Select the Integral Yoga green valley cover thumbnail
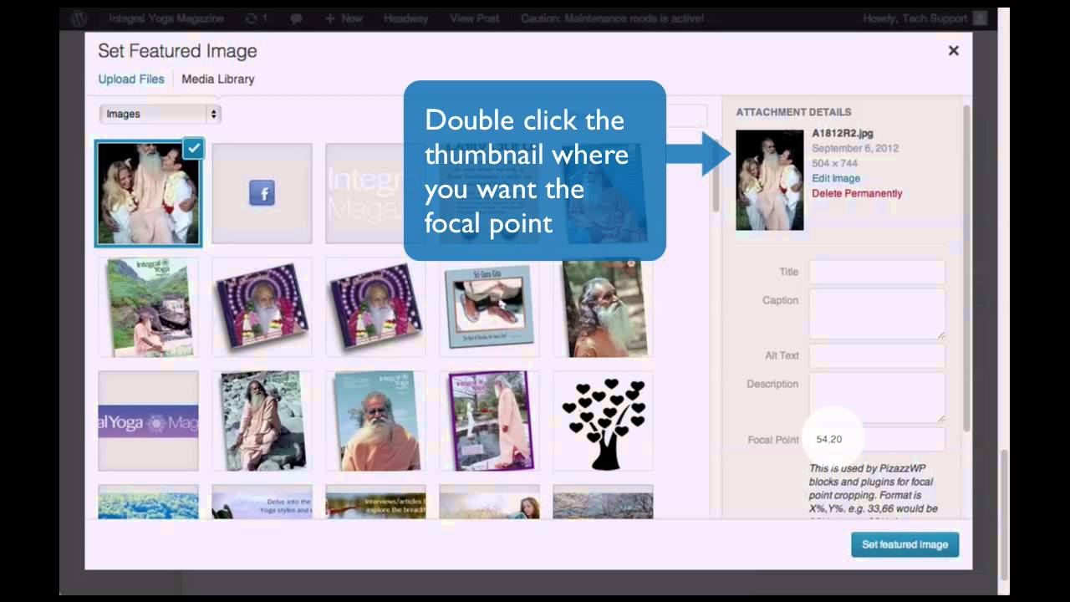Screen dimensions: 1070x602 point(148,307)
